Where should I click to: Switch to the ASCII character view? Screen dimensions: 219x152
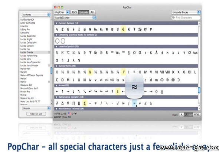[74, 12]
